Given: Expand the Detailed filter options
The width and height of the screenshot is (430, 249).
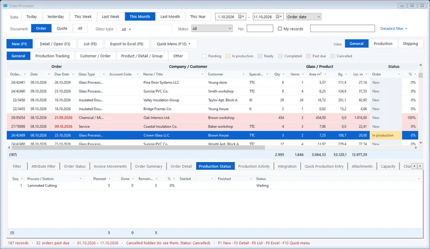Looking at the screenshot, I should click(394, 28).
